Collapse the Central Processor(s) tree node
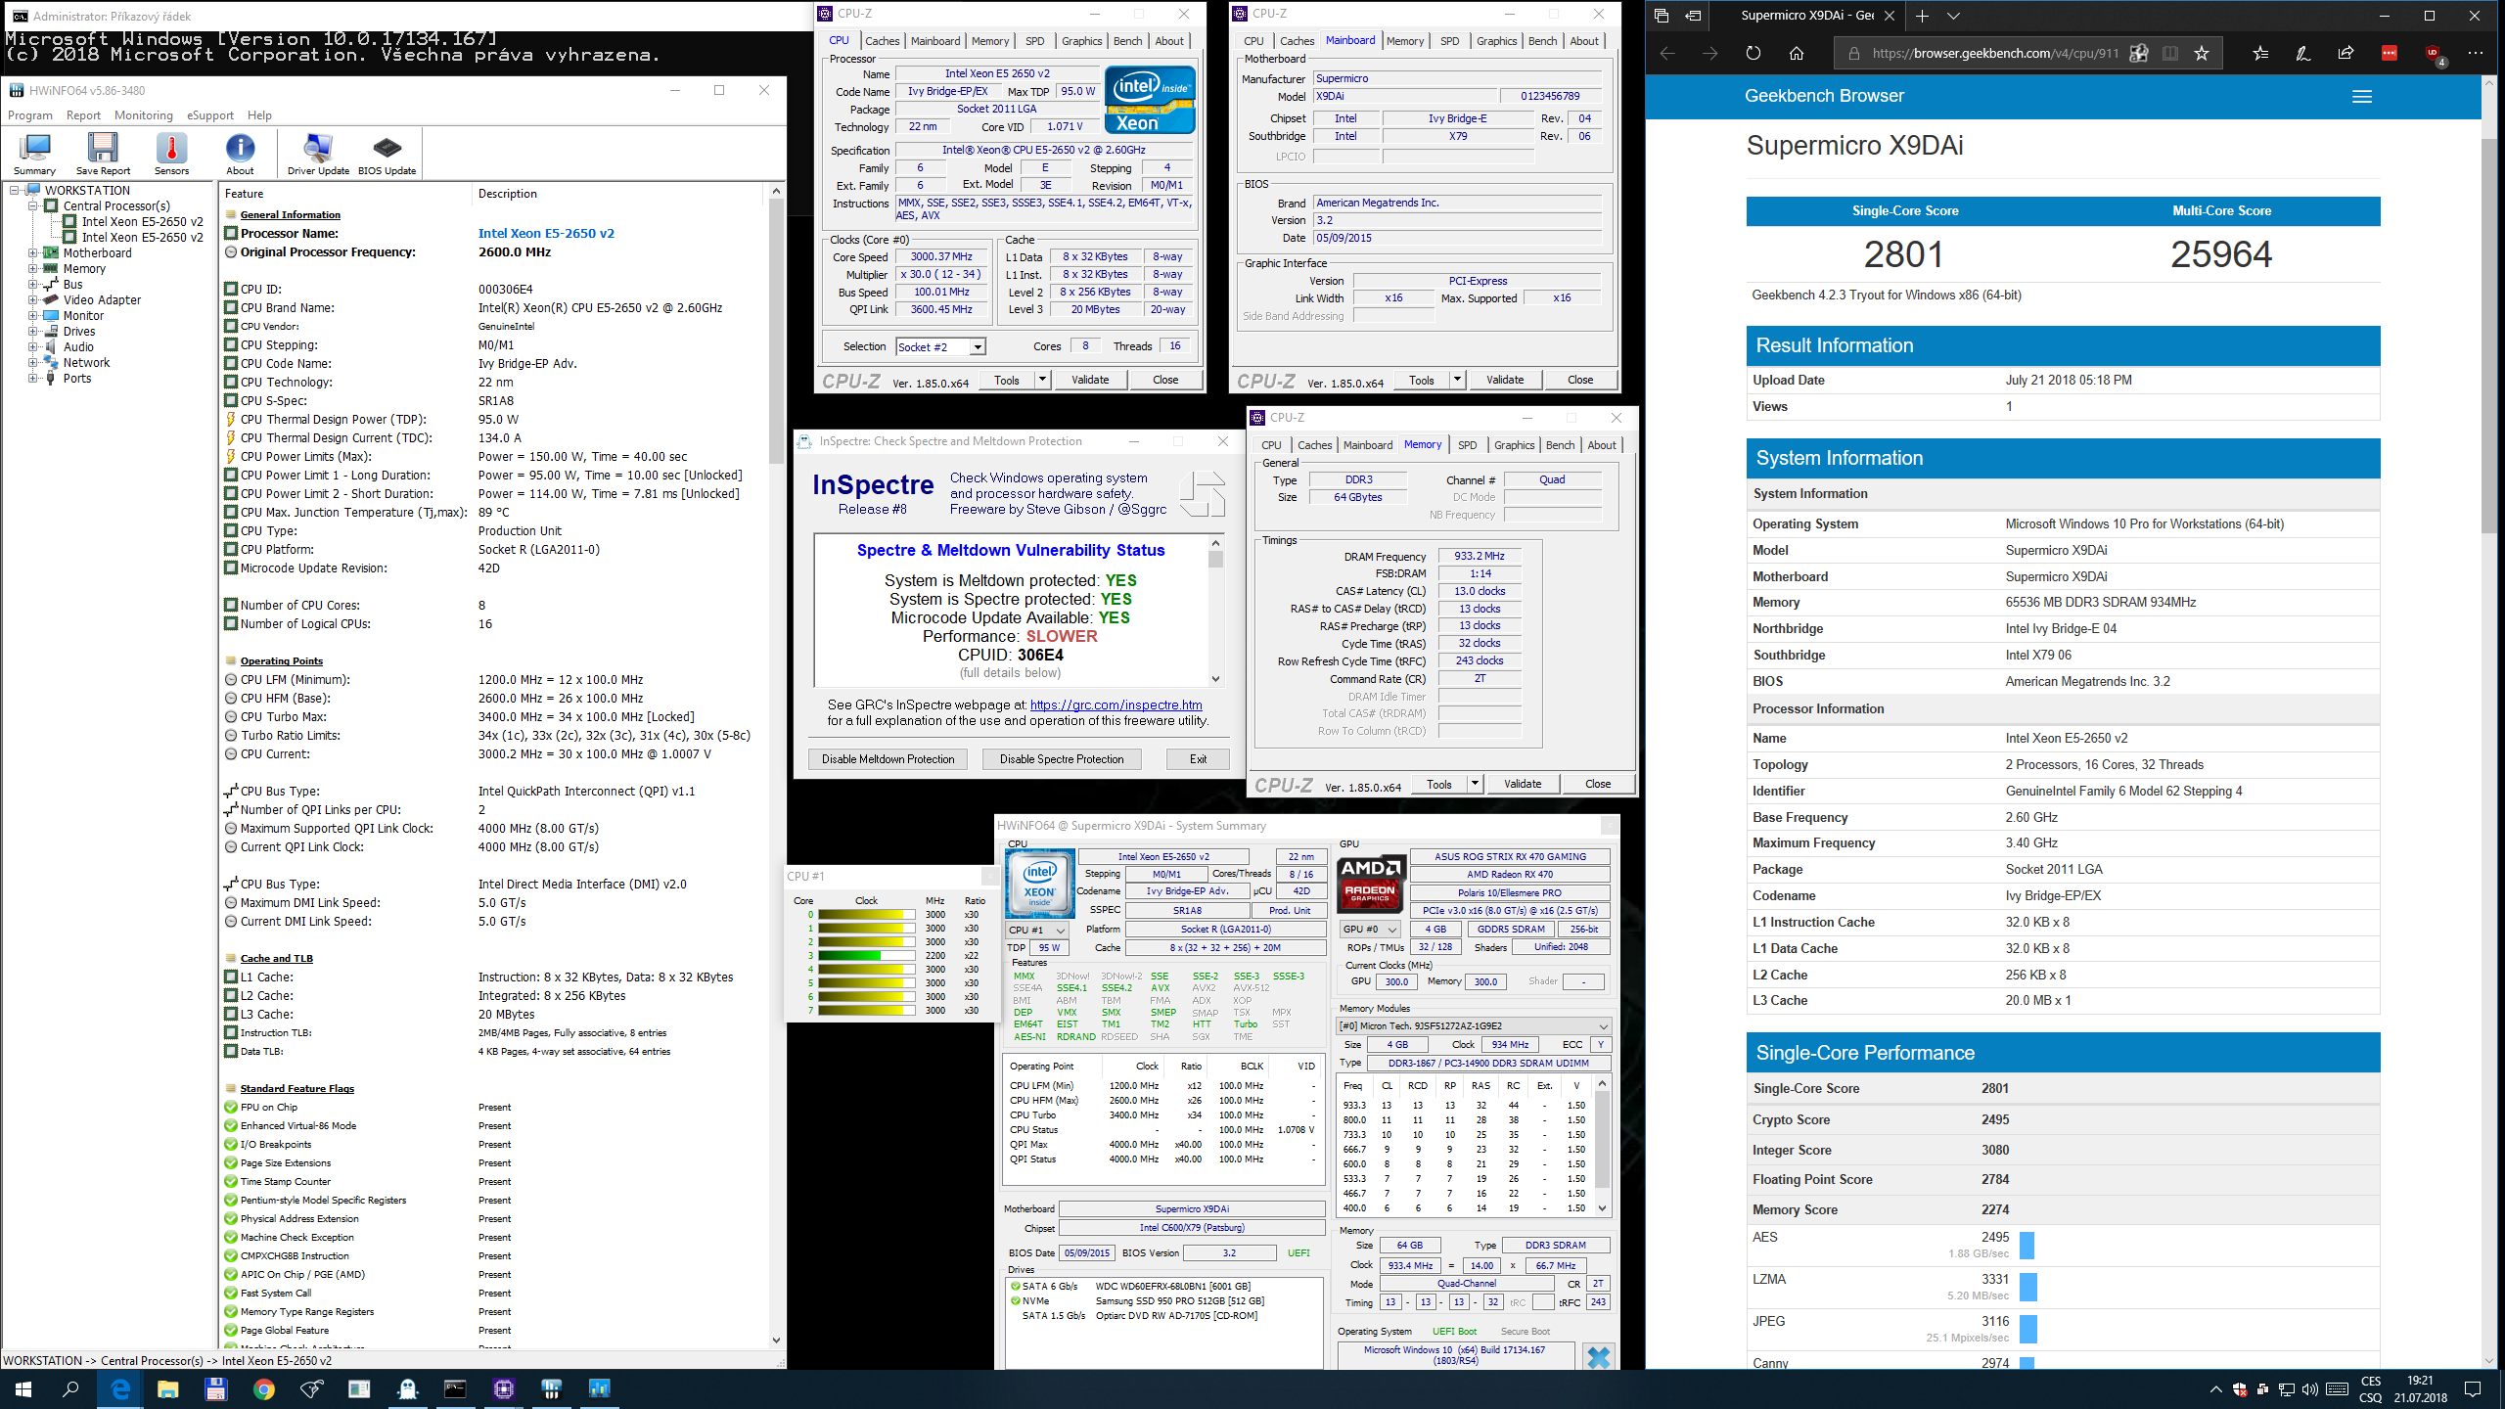Image resolution: width=2505 pixels, height=1409 pixels. (x=33, y=206)
